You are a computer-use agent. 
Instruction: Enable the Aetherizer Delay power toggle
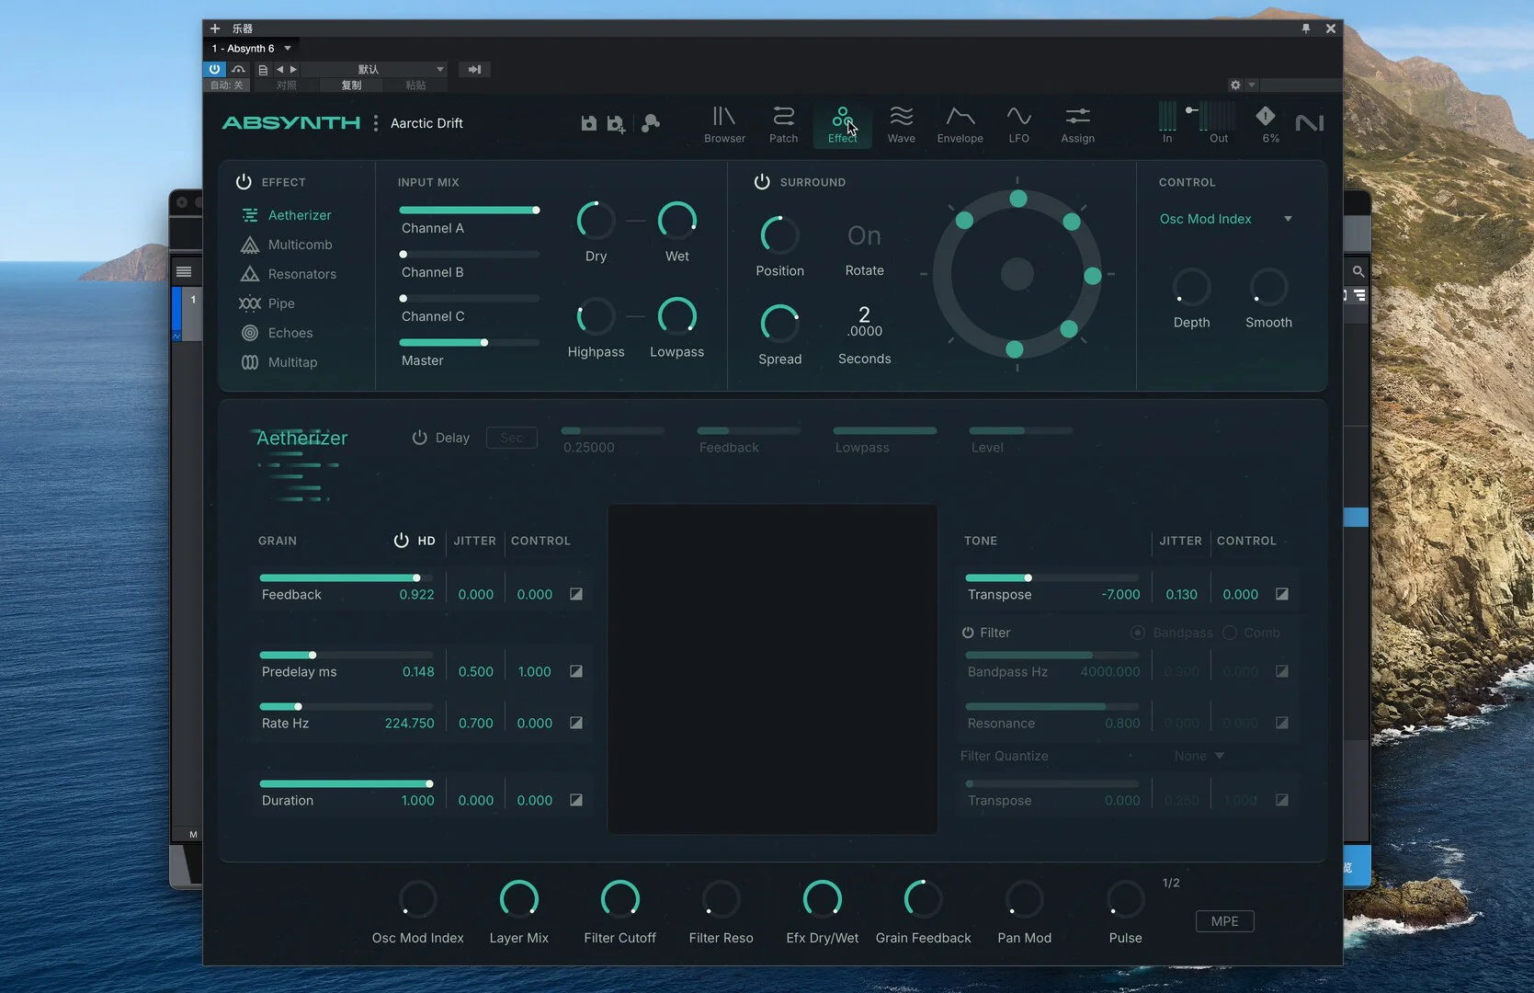[x=419, y=438]
